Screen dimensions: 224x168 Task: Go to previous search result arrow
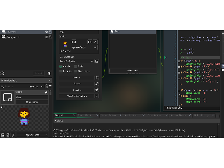pyautogui.click(x=37, y=86)
